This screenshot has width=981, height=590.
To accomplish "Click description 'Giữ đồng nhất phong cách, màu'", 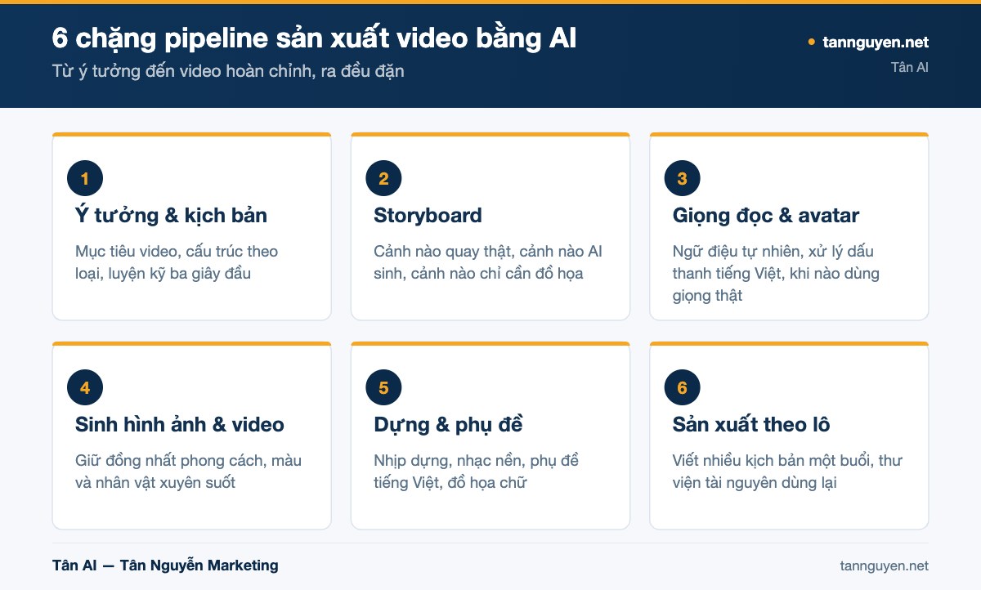I will pos(188,472).
